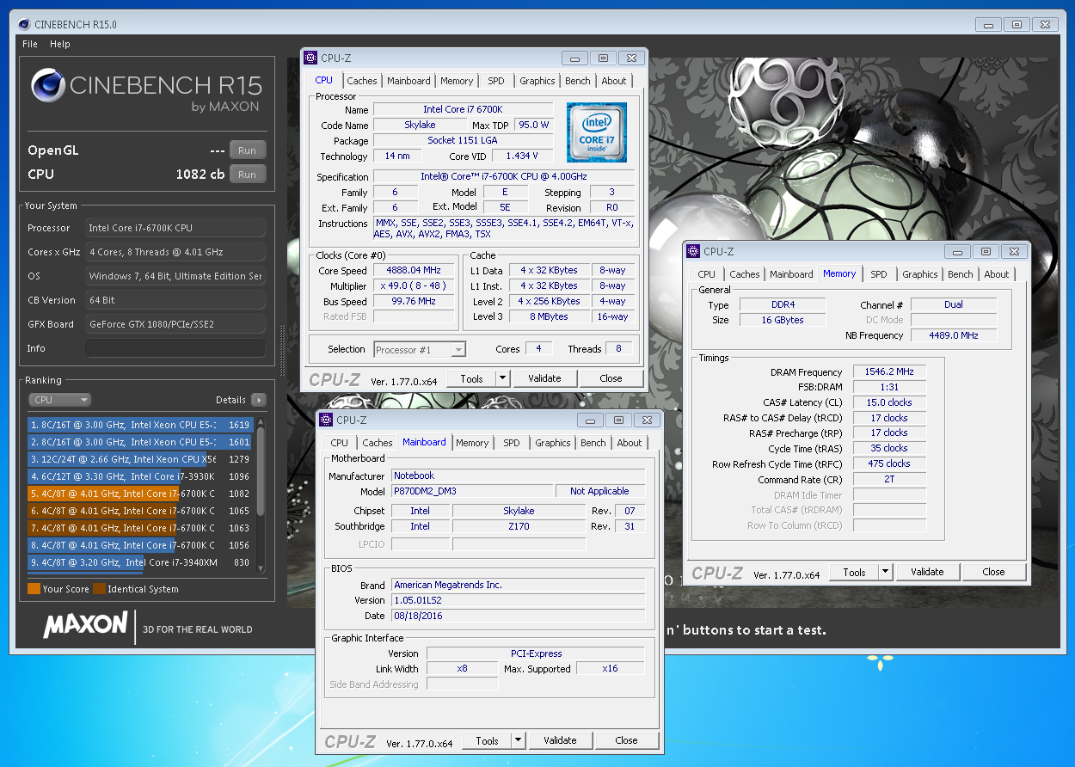
Task: Click the Processor value field in Your System
Action: [x=175, y=228]
